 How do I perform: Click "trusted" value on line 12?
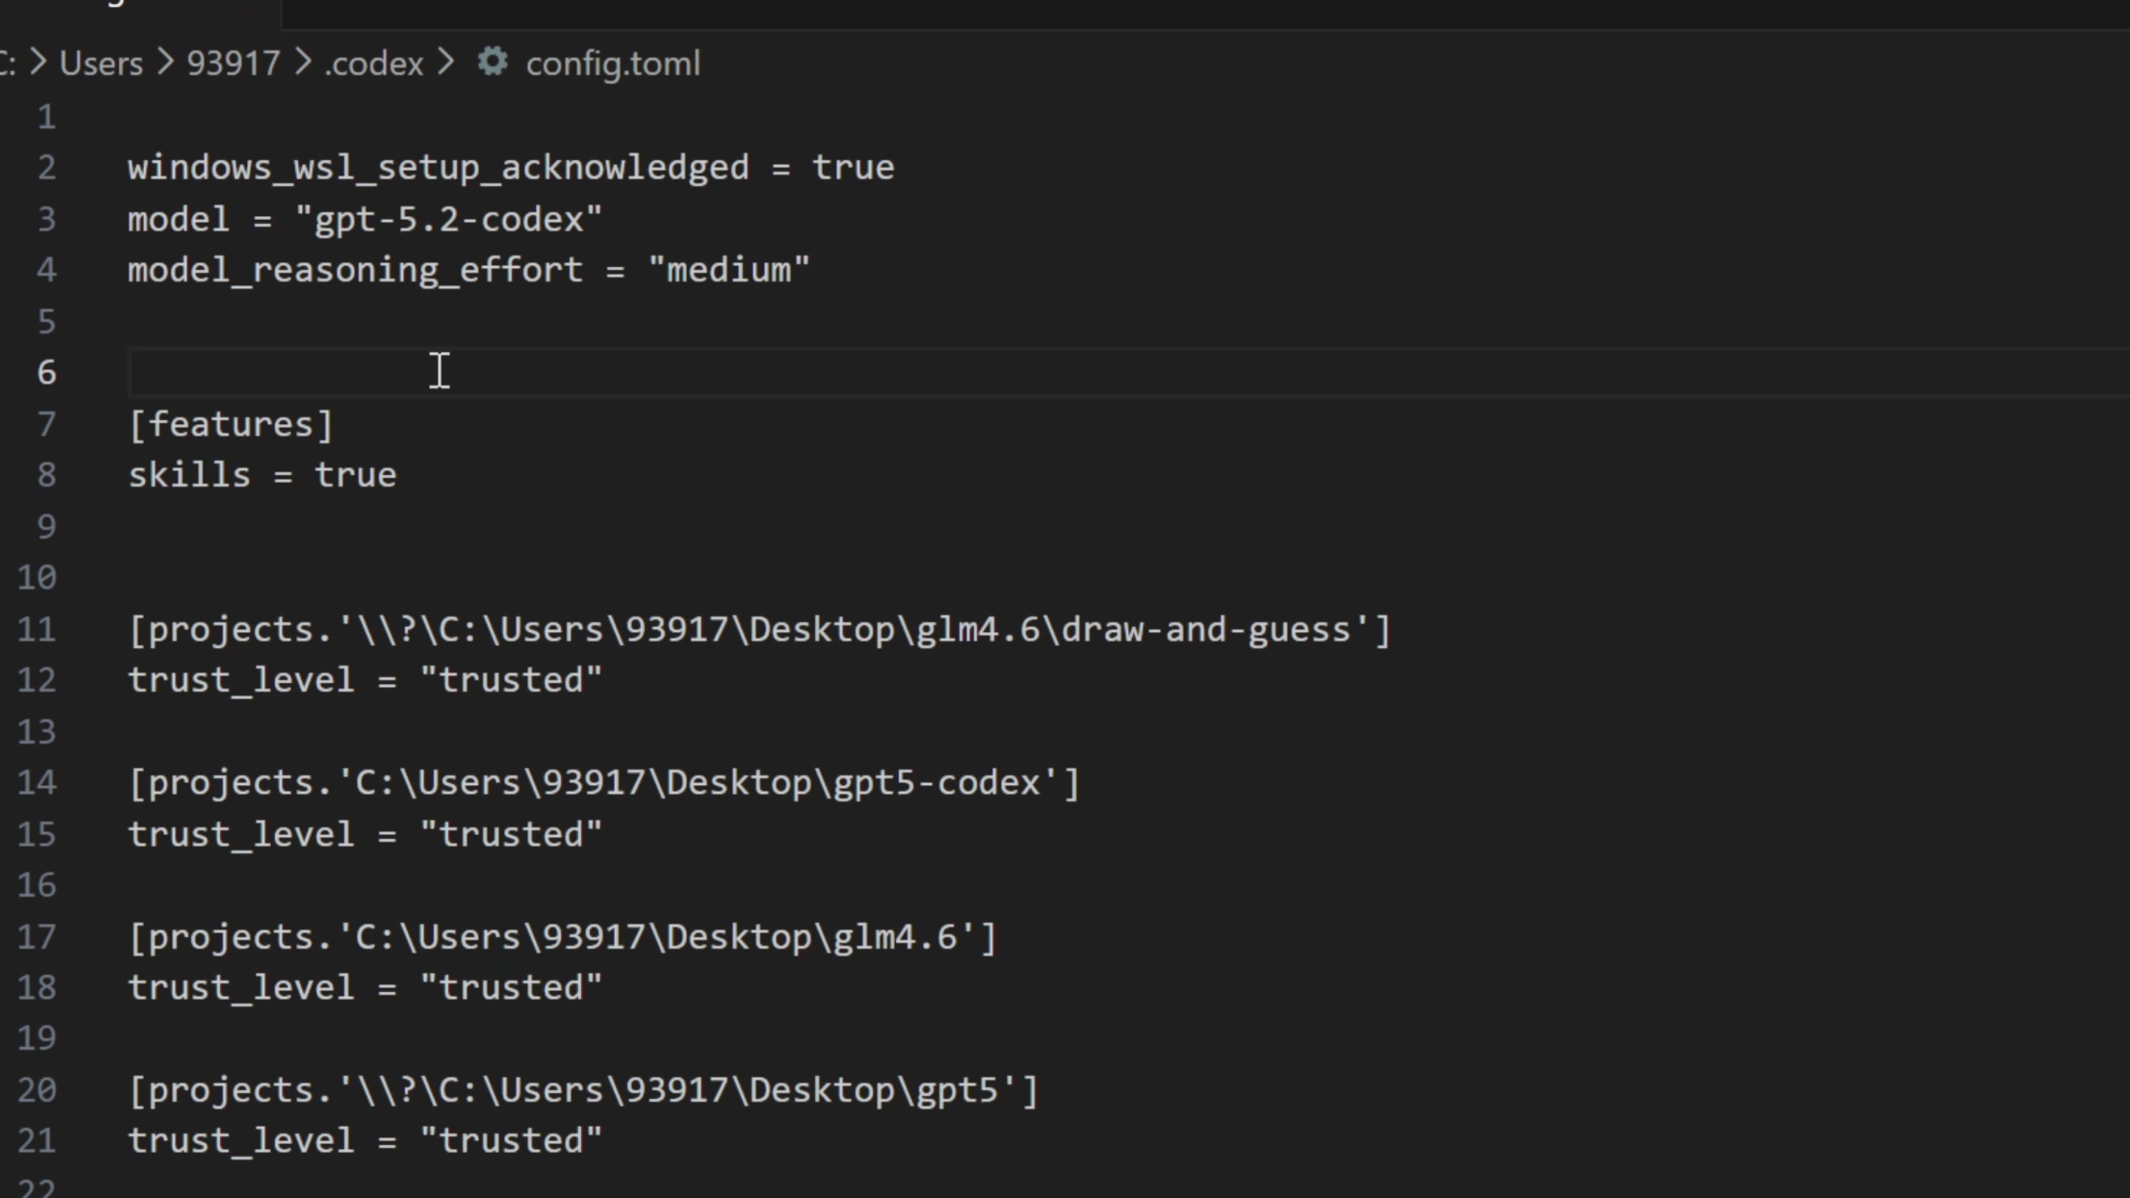511,681
